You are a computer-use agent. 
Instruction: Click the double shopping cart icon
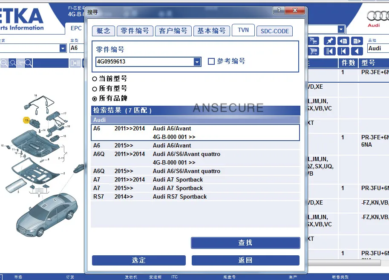(x=313, y=41)
